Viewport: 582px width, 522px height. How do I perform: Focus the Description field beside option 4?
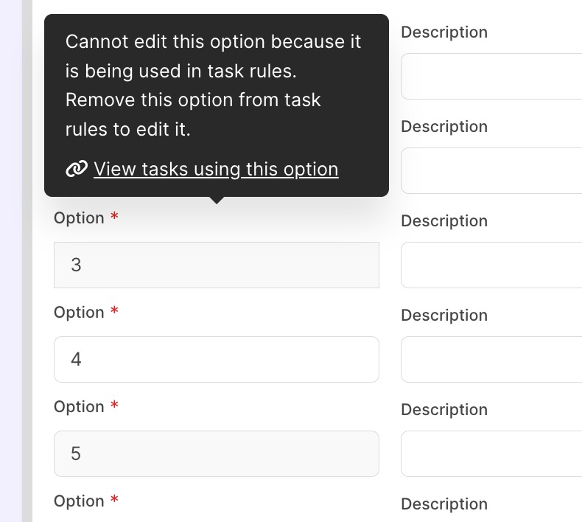click(x=491, y=359)
